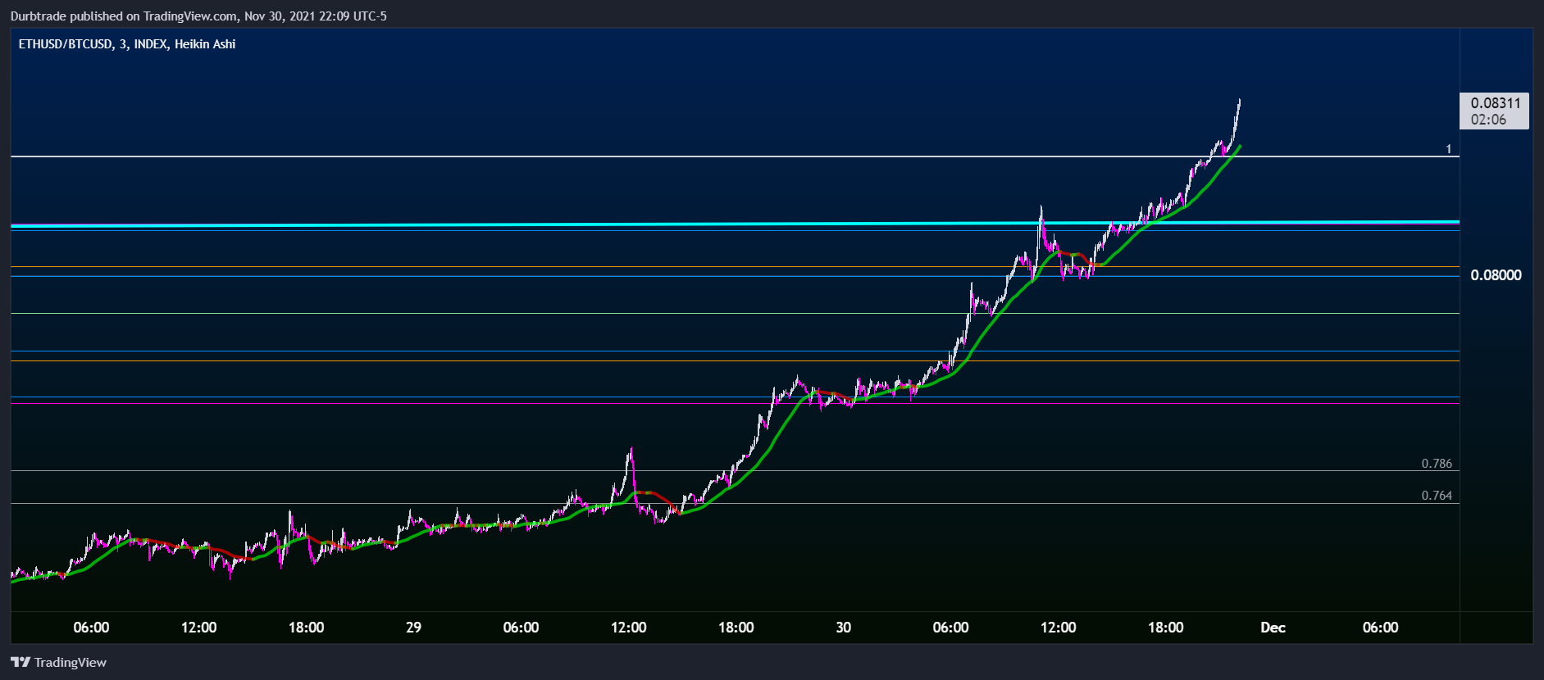Click the candle countdown 02:06
The width and height of the screenshot is (1544, 680).
pos(1488,120)
